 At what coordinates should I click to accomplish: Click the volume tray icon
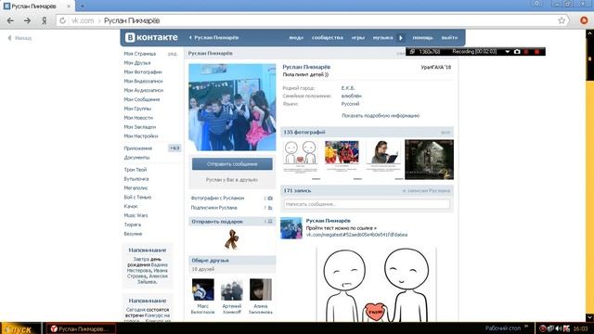coord(559,328)
